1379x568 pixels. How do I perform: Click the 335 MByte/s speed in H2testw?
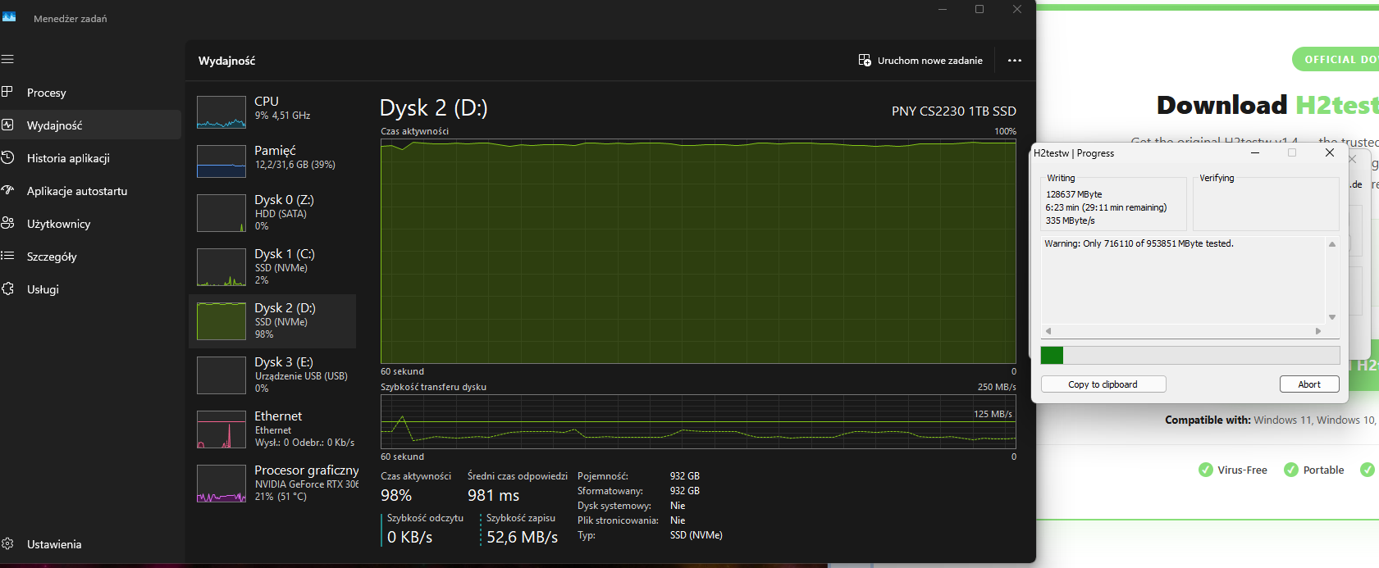[x=1070, y=220]
